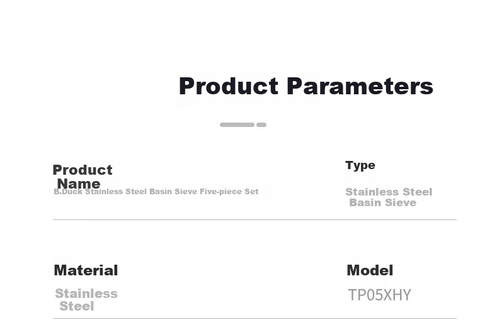Click the word Parameters in the heading
This screenshot has height=325, width=497.
360,86
